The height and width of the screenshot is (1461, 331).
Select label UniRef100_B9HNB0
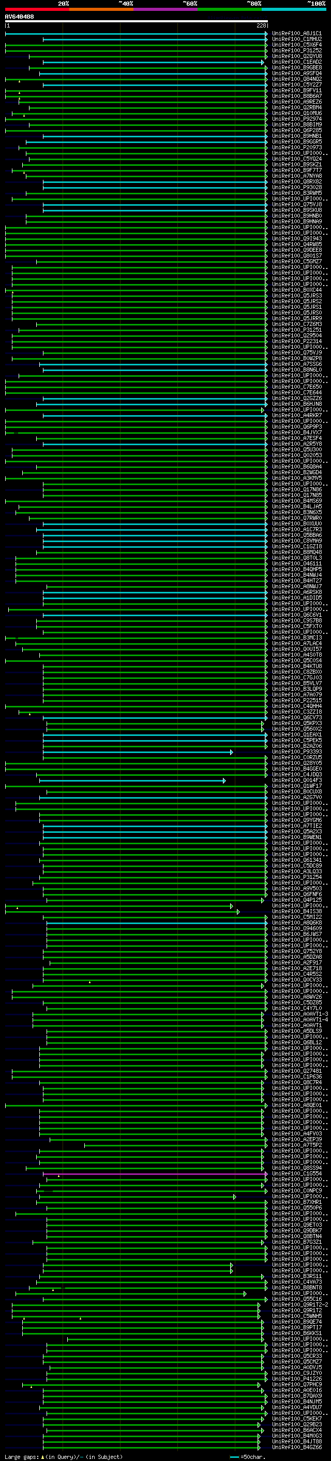tap(296, 216)
